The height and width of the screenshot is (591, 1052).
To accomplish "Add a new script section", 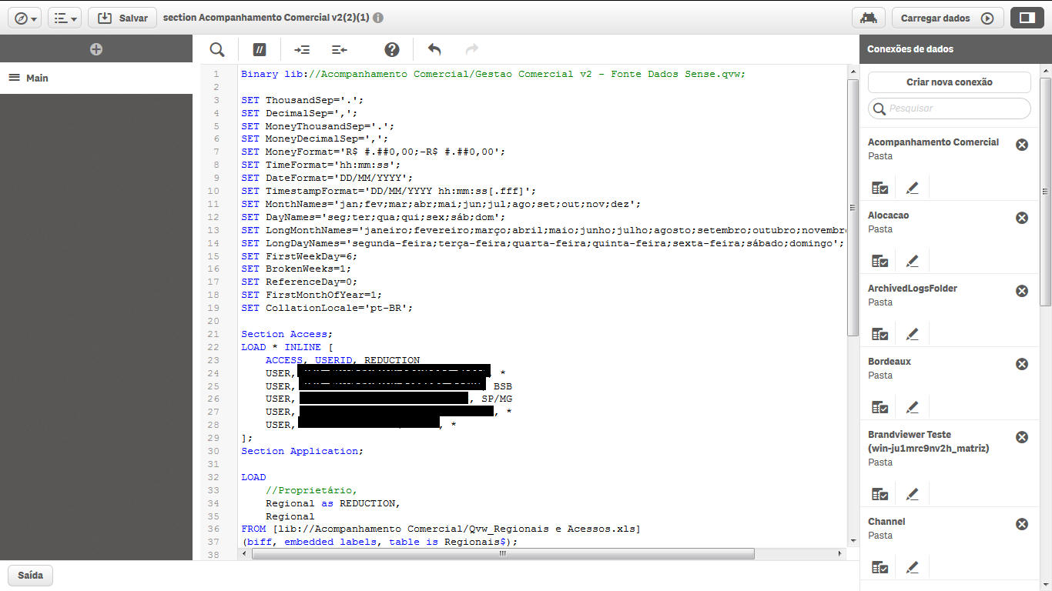I will [x=96, y=49].
